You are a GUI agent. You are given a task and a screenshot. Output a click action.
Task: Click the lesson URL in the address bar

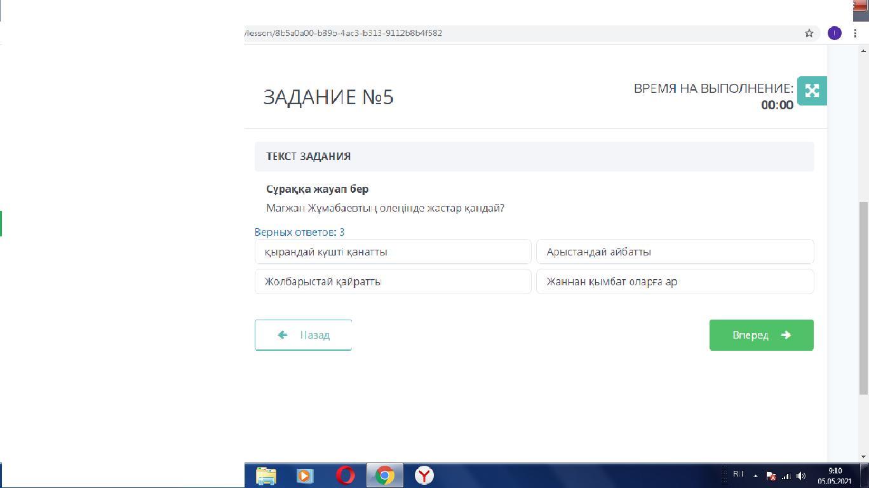(344, 33)
